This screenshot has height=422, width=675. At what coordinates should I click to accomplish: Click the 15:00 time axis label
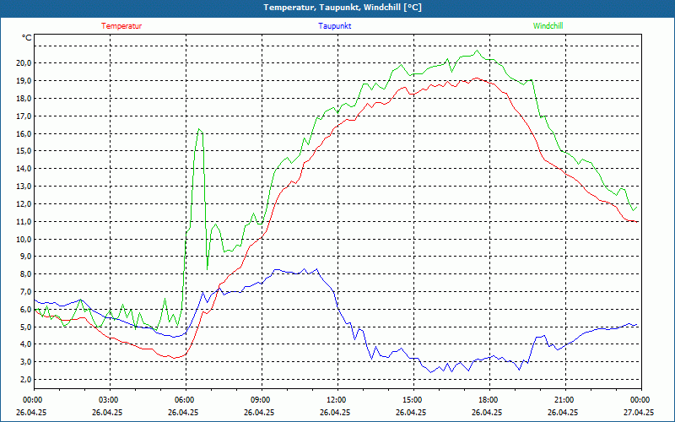412,400
